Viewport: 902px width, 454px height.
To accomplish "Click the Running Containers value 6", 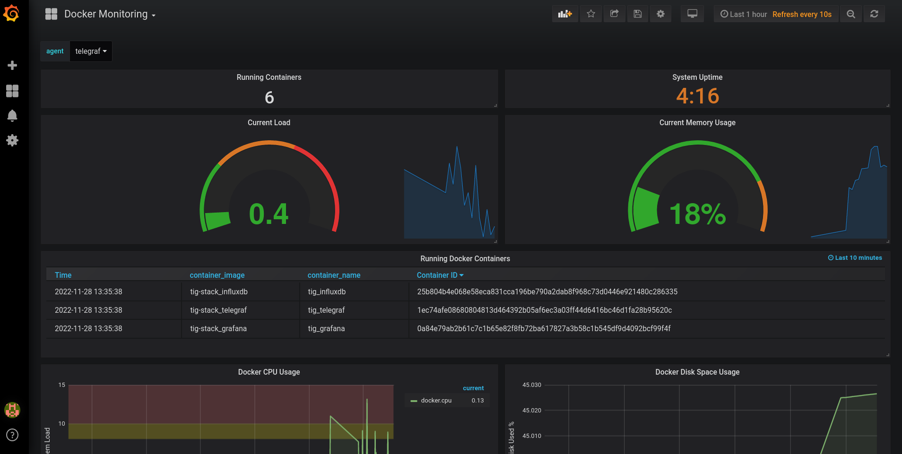I will [269, 97].
